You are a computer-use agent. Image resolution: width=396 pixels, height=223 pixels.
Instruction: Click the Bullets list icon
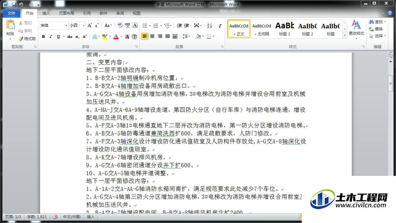tap(145, 25)
